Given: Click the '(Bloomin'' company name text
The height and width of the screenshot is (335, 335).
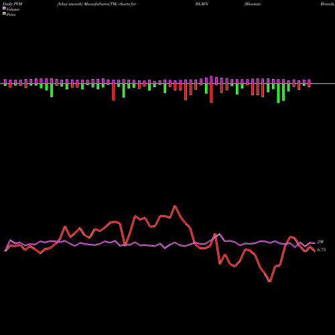Looking at the screenshot, I should (x=253, y=4).
